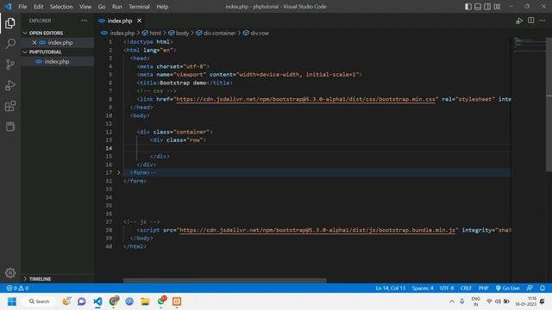
Task: Change language mode via PHP entry
Action: coord(483,288)
